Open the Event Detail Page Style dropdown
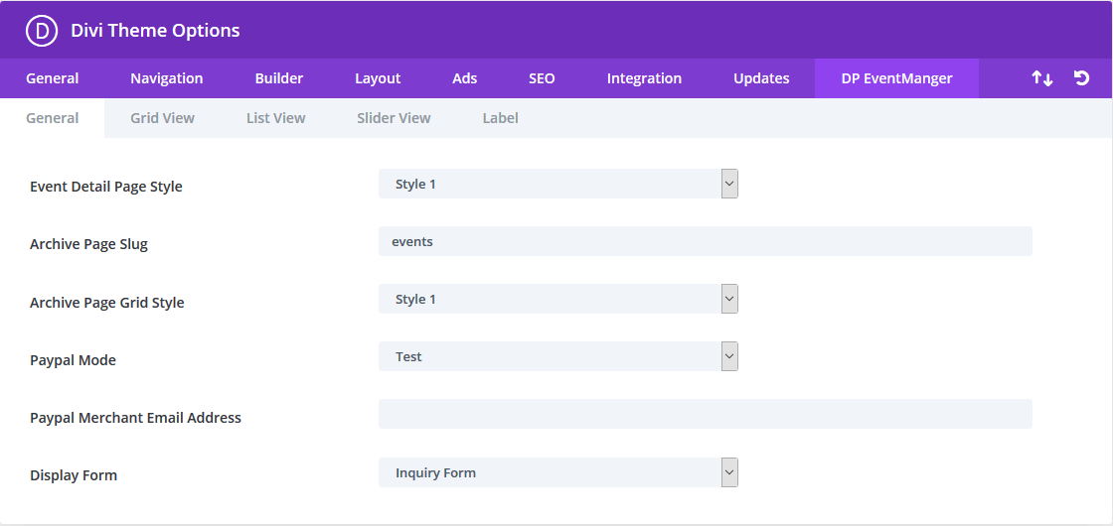The width and height of the screenshot is (1113, 526). tap(557, 184)
